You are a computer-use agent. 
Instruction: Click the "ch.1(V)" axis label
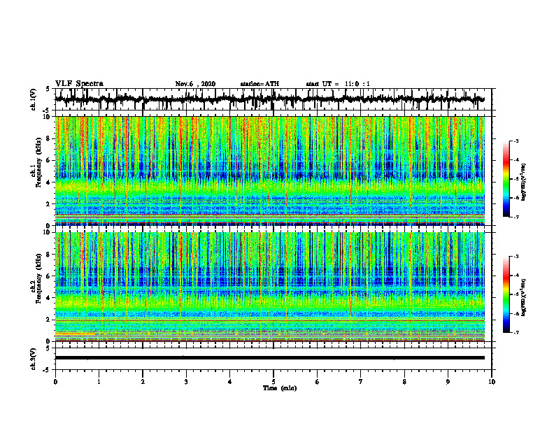(34, 99)
